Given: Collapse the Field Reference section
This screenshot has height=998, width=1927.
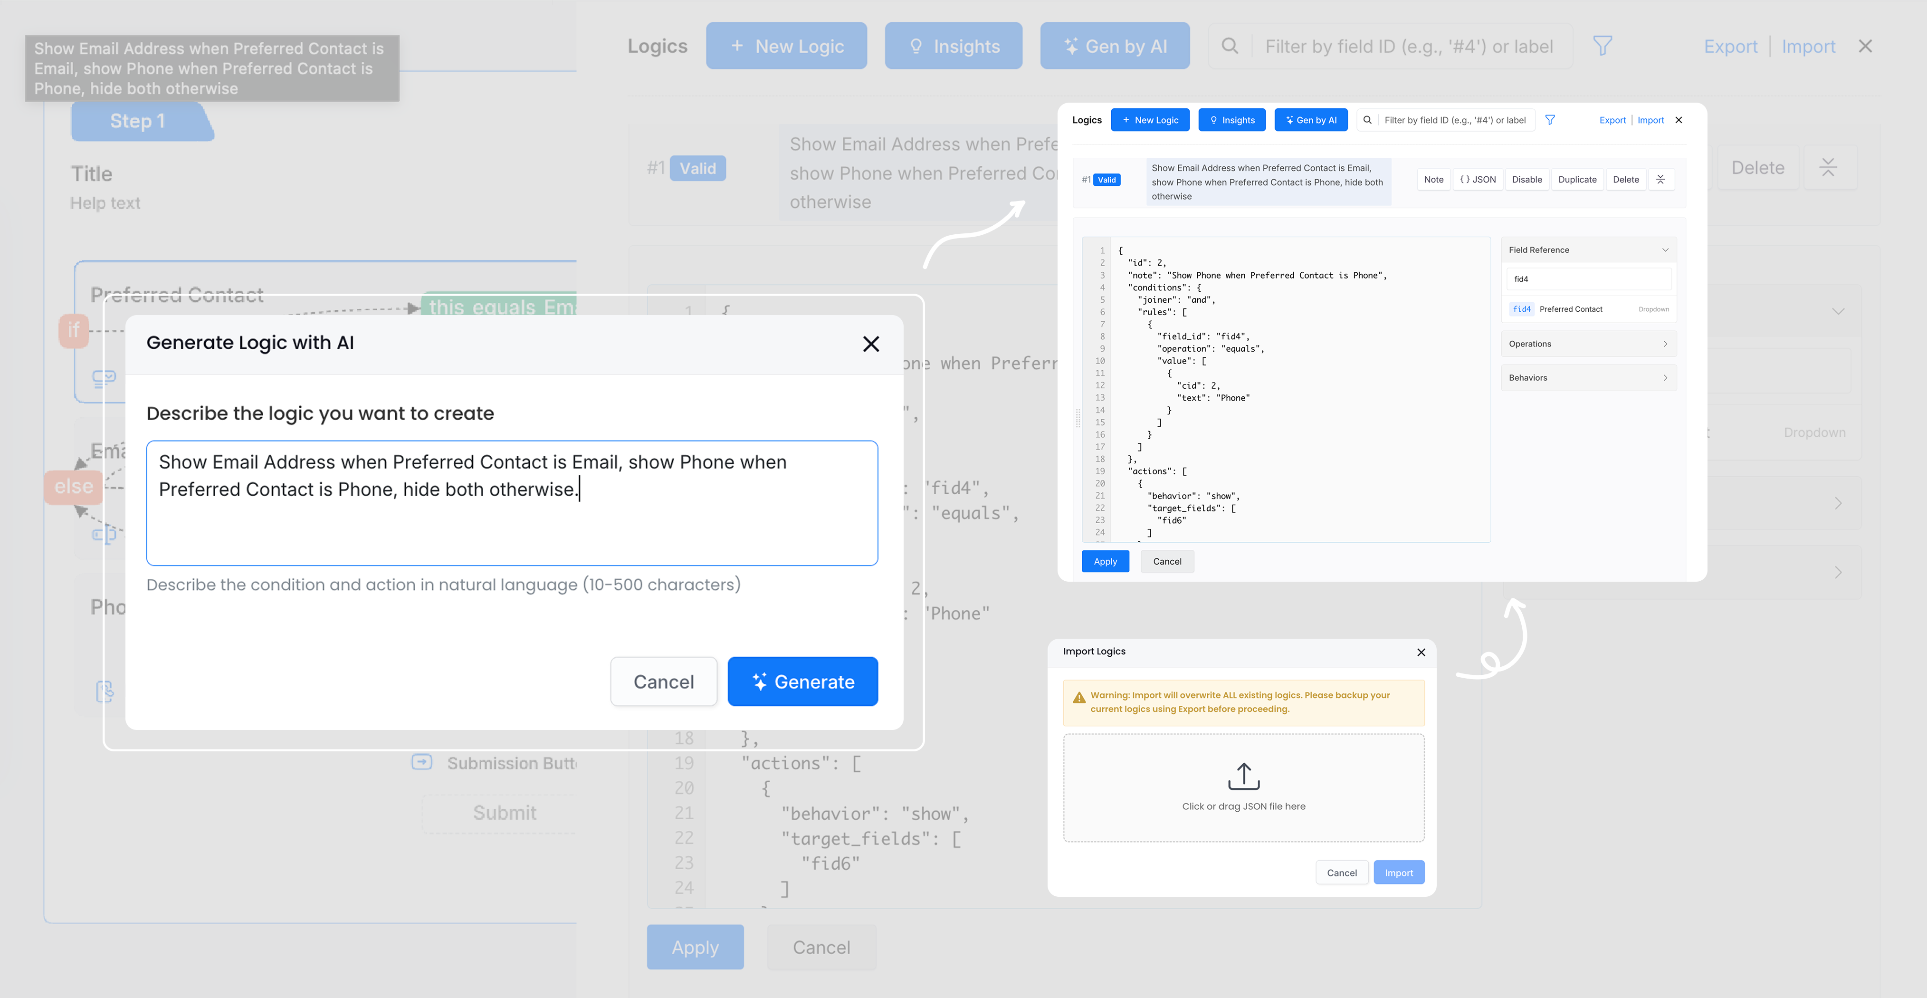Looking at the screenshot, I should click(x=1664, y=250).
